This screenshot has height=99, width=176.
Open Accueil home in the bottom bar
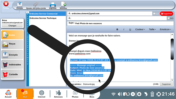pyautogui.click(x=8, y=94)
